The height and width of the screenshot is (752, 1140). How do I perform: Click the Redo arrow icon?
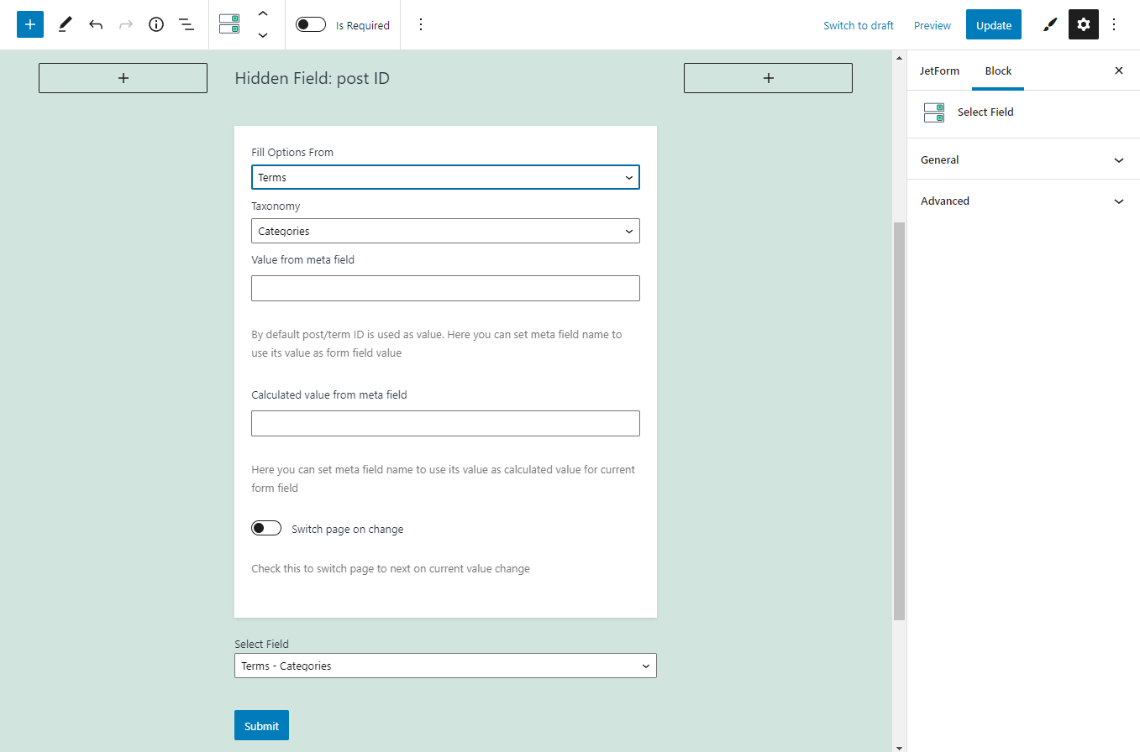[x=125, y=23]
